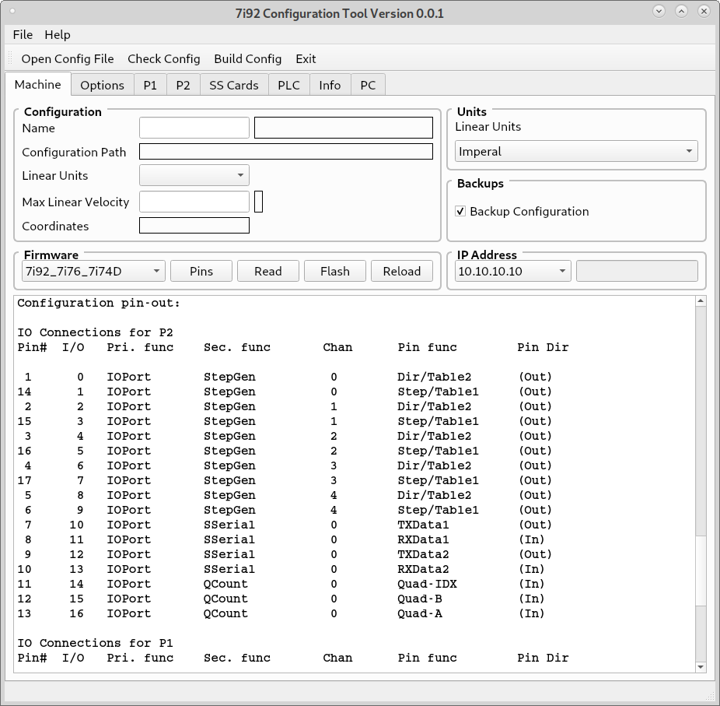Click the Read firmware button

pyautogui.click(x=268, y=271)
